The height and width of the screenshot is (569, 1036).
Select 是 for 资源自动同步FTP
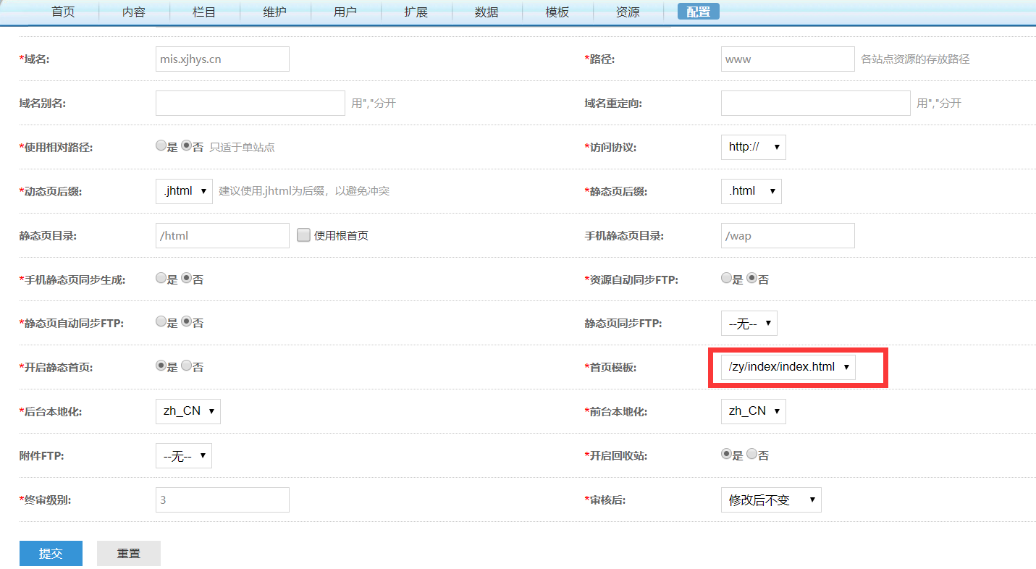tap(726, 278)
